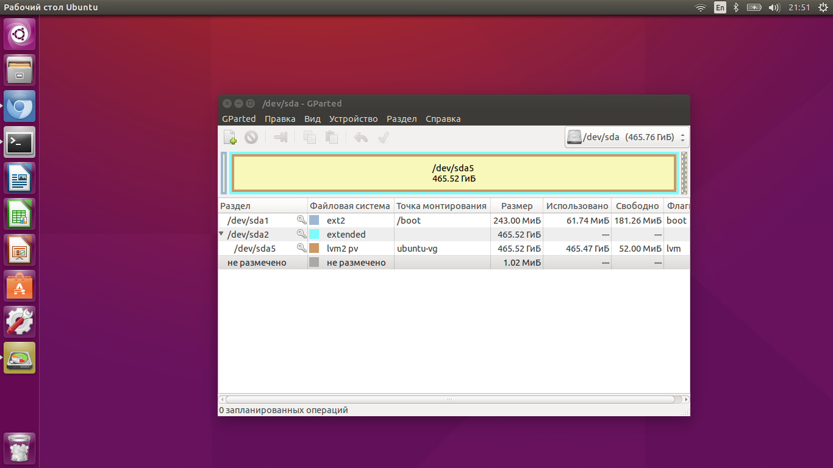Click the Apply all operations checkmark
This screenshot has height=468, width=833.
383,137
